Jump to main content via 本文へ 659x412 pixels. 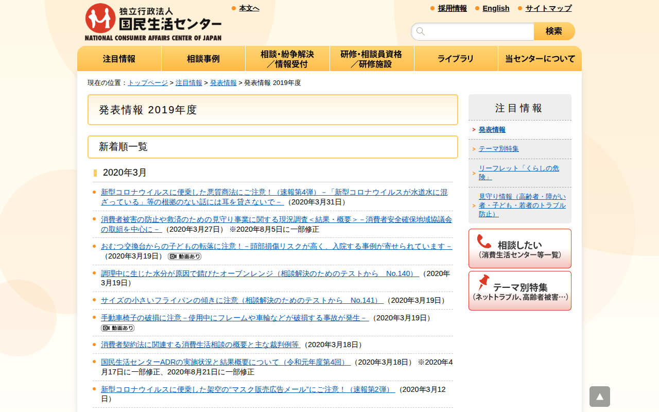coord(249,8)
